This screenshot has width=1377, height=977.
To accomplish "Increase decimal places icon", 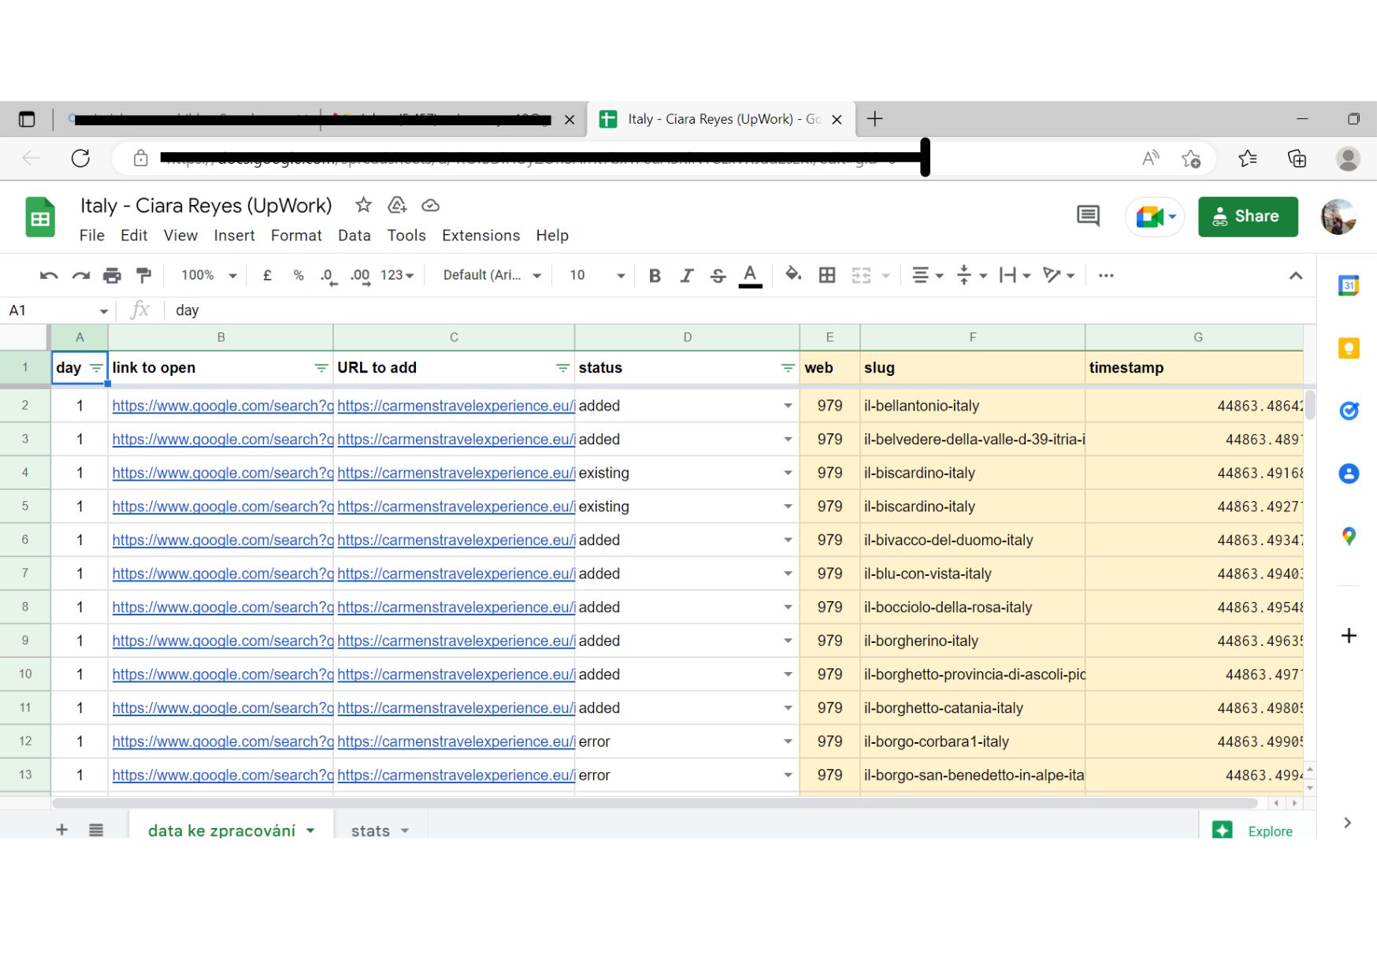I will [361, 276].
